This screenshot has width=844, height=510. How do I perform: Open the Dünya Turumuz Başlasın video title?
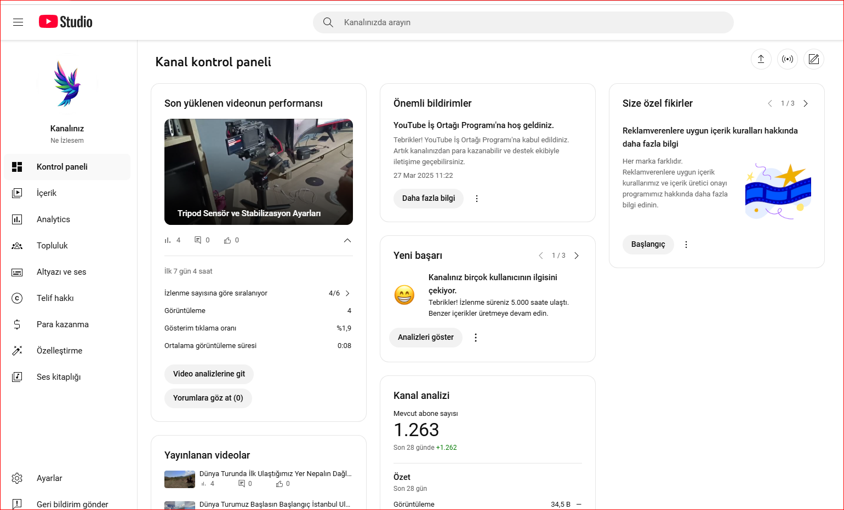coord(275,505)
